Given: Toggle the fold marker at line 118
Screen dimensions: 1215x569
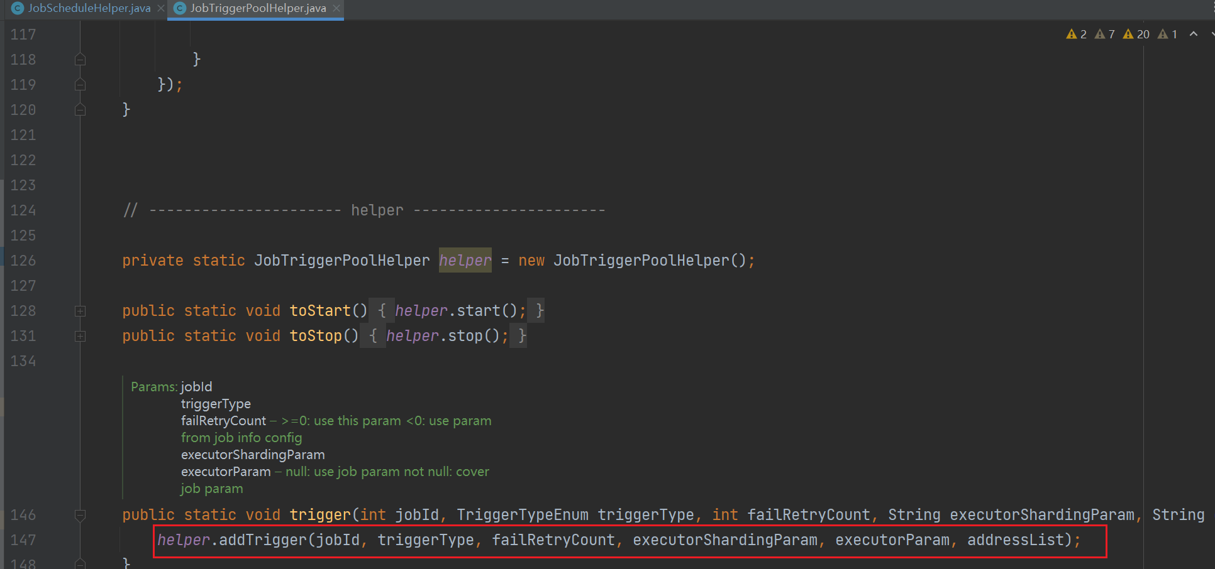Looking at the screenshot, I should [80, 60].
